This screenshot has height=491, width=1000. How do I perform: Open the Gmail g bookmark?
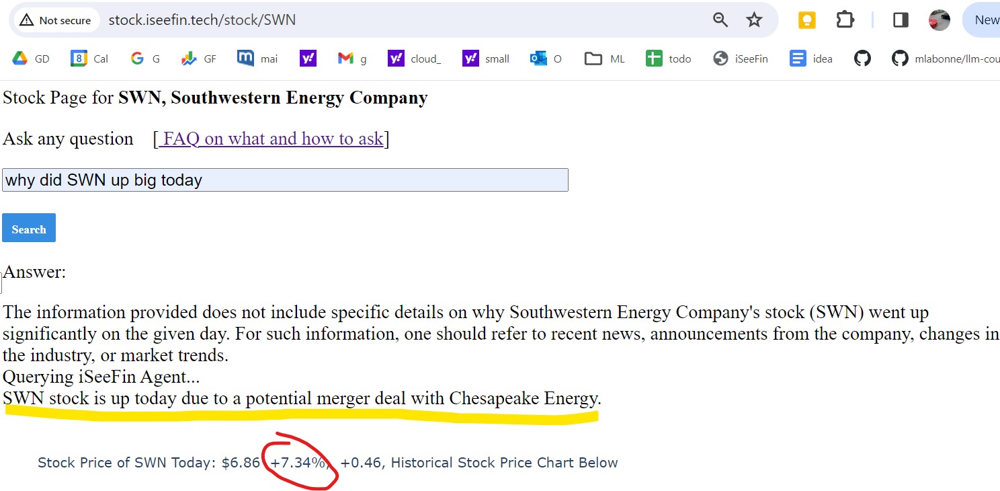click(352, 59)
